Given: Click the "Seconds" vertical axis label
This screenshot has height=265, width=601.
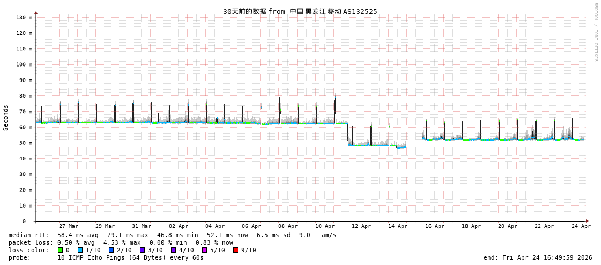Looking at the screenshot, I should [x=6, y=117].
